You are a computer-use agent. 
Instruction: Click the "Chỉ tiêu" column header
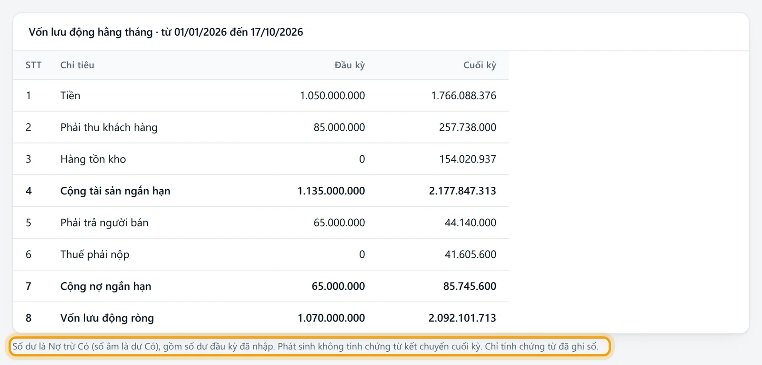77,65
